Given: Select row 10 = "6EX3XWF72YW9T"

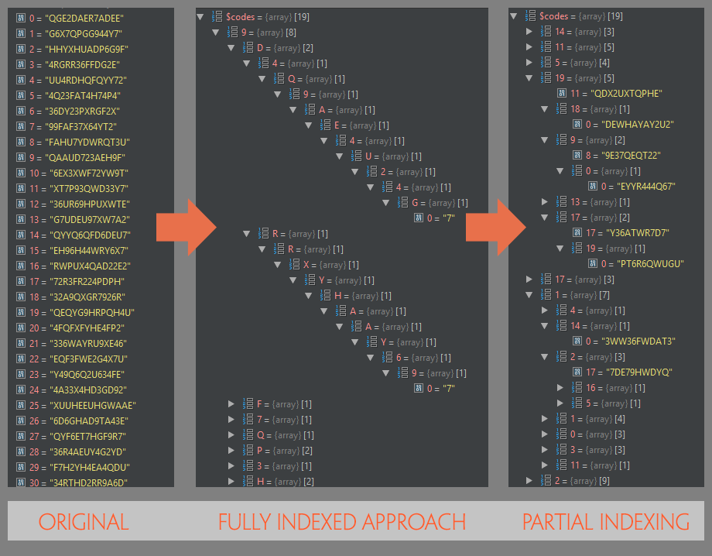Looking at the screenshot, I should coord(91,173).
